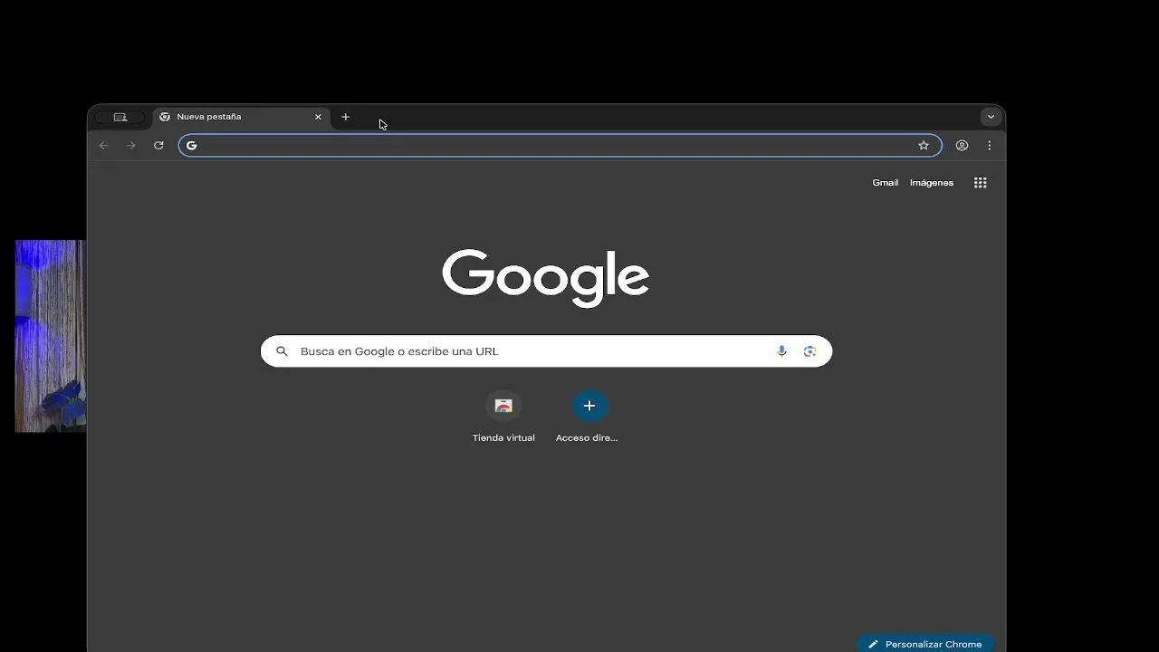Image resolution: width=1159 pixels, height=652 pixels.
Task: Focus the Busca en Google search box
Action: point(546,351)
